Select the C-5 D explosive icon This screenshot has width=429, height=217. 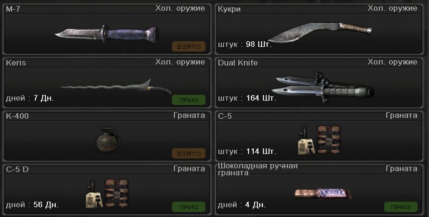(107, 193)
